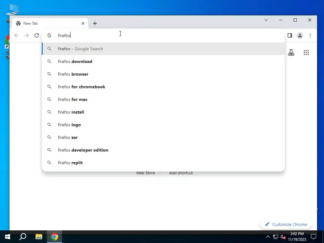This screenshot has width=324, height=243.
Task: Select 'firefox for mac' suggestion
Action: click(x=163, y=99)
